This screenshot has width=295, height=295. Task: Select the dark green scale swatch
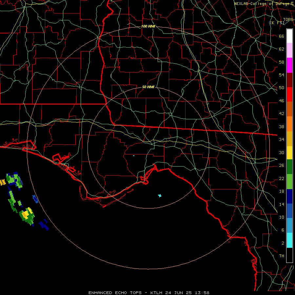[x=289, y=167]
